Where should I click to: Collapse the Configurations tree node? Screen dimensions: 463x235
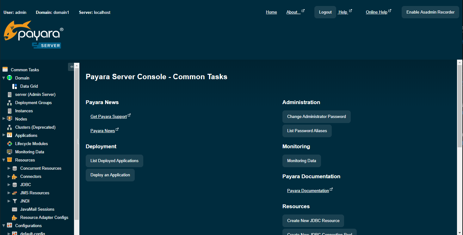4,226
